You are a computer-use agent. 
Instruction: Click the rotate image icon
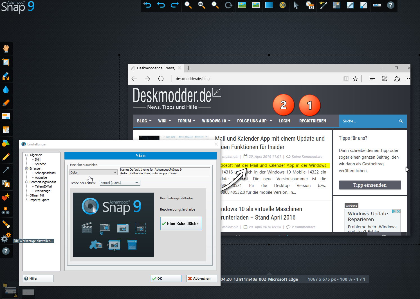click(229, 5)
